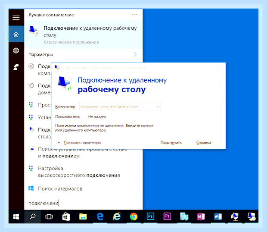Viewport: 267px width, 232px height.
Task: Open Поиск материалов store search result
Action: click(56, 188)
